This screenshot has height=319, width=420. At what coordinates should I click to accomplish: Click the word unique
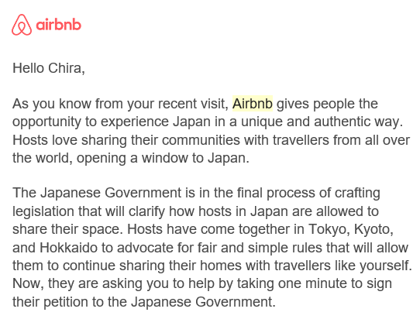(262, 122)
